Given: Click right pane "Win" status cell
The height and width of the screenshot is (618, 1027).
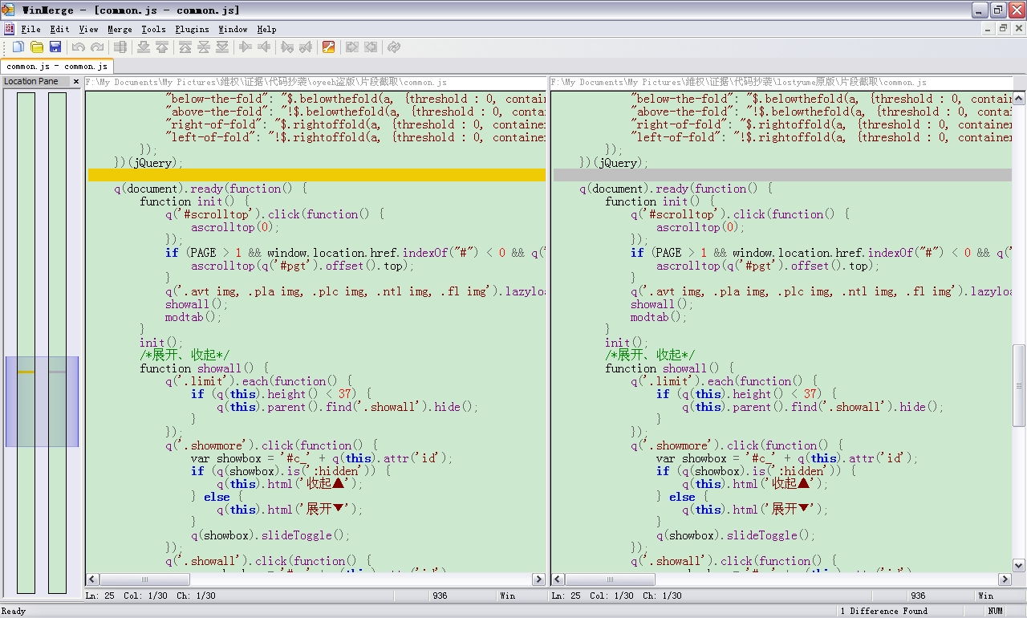Looking at the screenshot, I should click(986, 596).
